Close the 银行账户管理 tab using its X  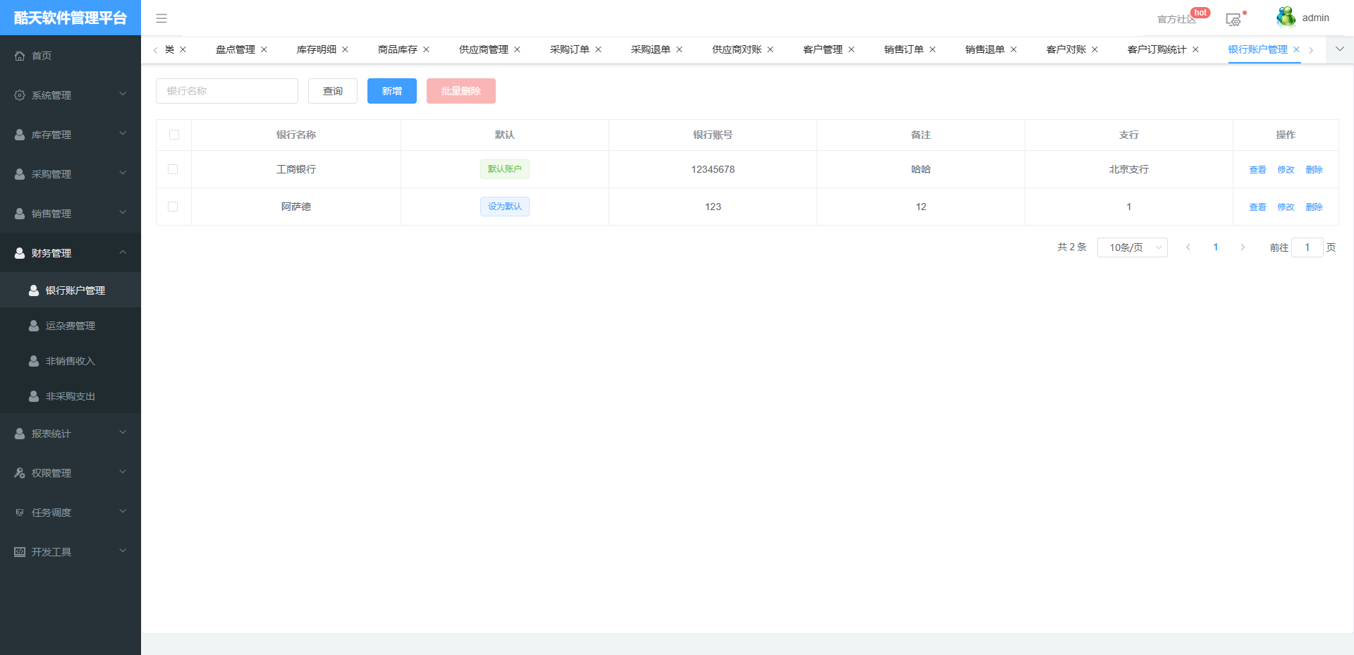(x=1296, y=49)
